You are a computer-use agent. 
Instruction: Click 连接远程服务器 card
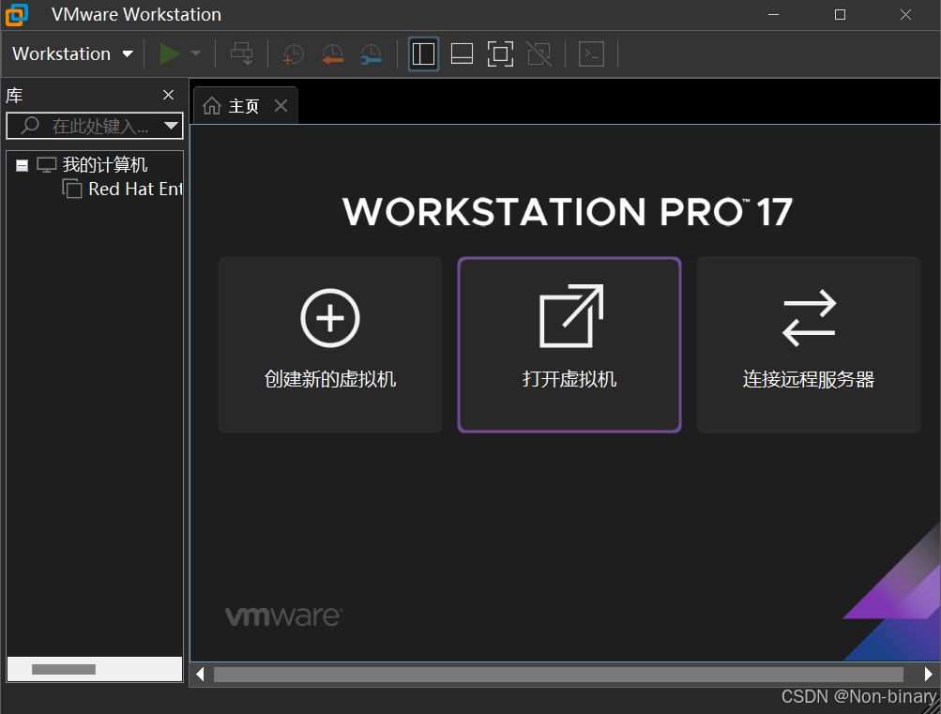click(x=809, y=344)
